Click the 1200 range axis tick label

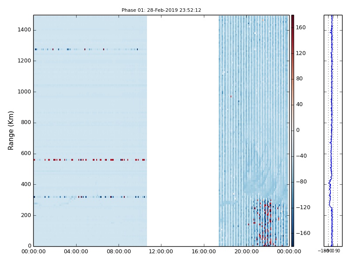click(24, 61)
